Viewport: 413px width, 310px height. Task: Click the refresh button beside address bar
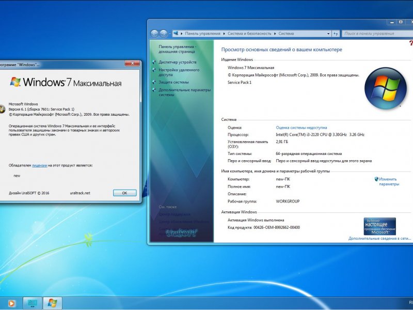335,34
